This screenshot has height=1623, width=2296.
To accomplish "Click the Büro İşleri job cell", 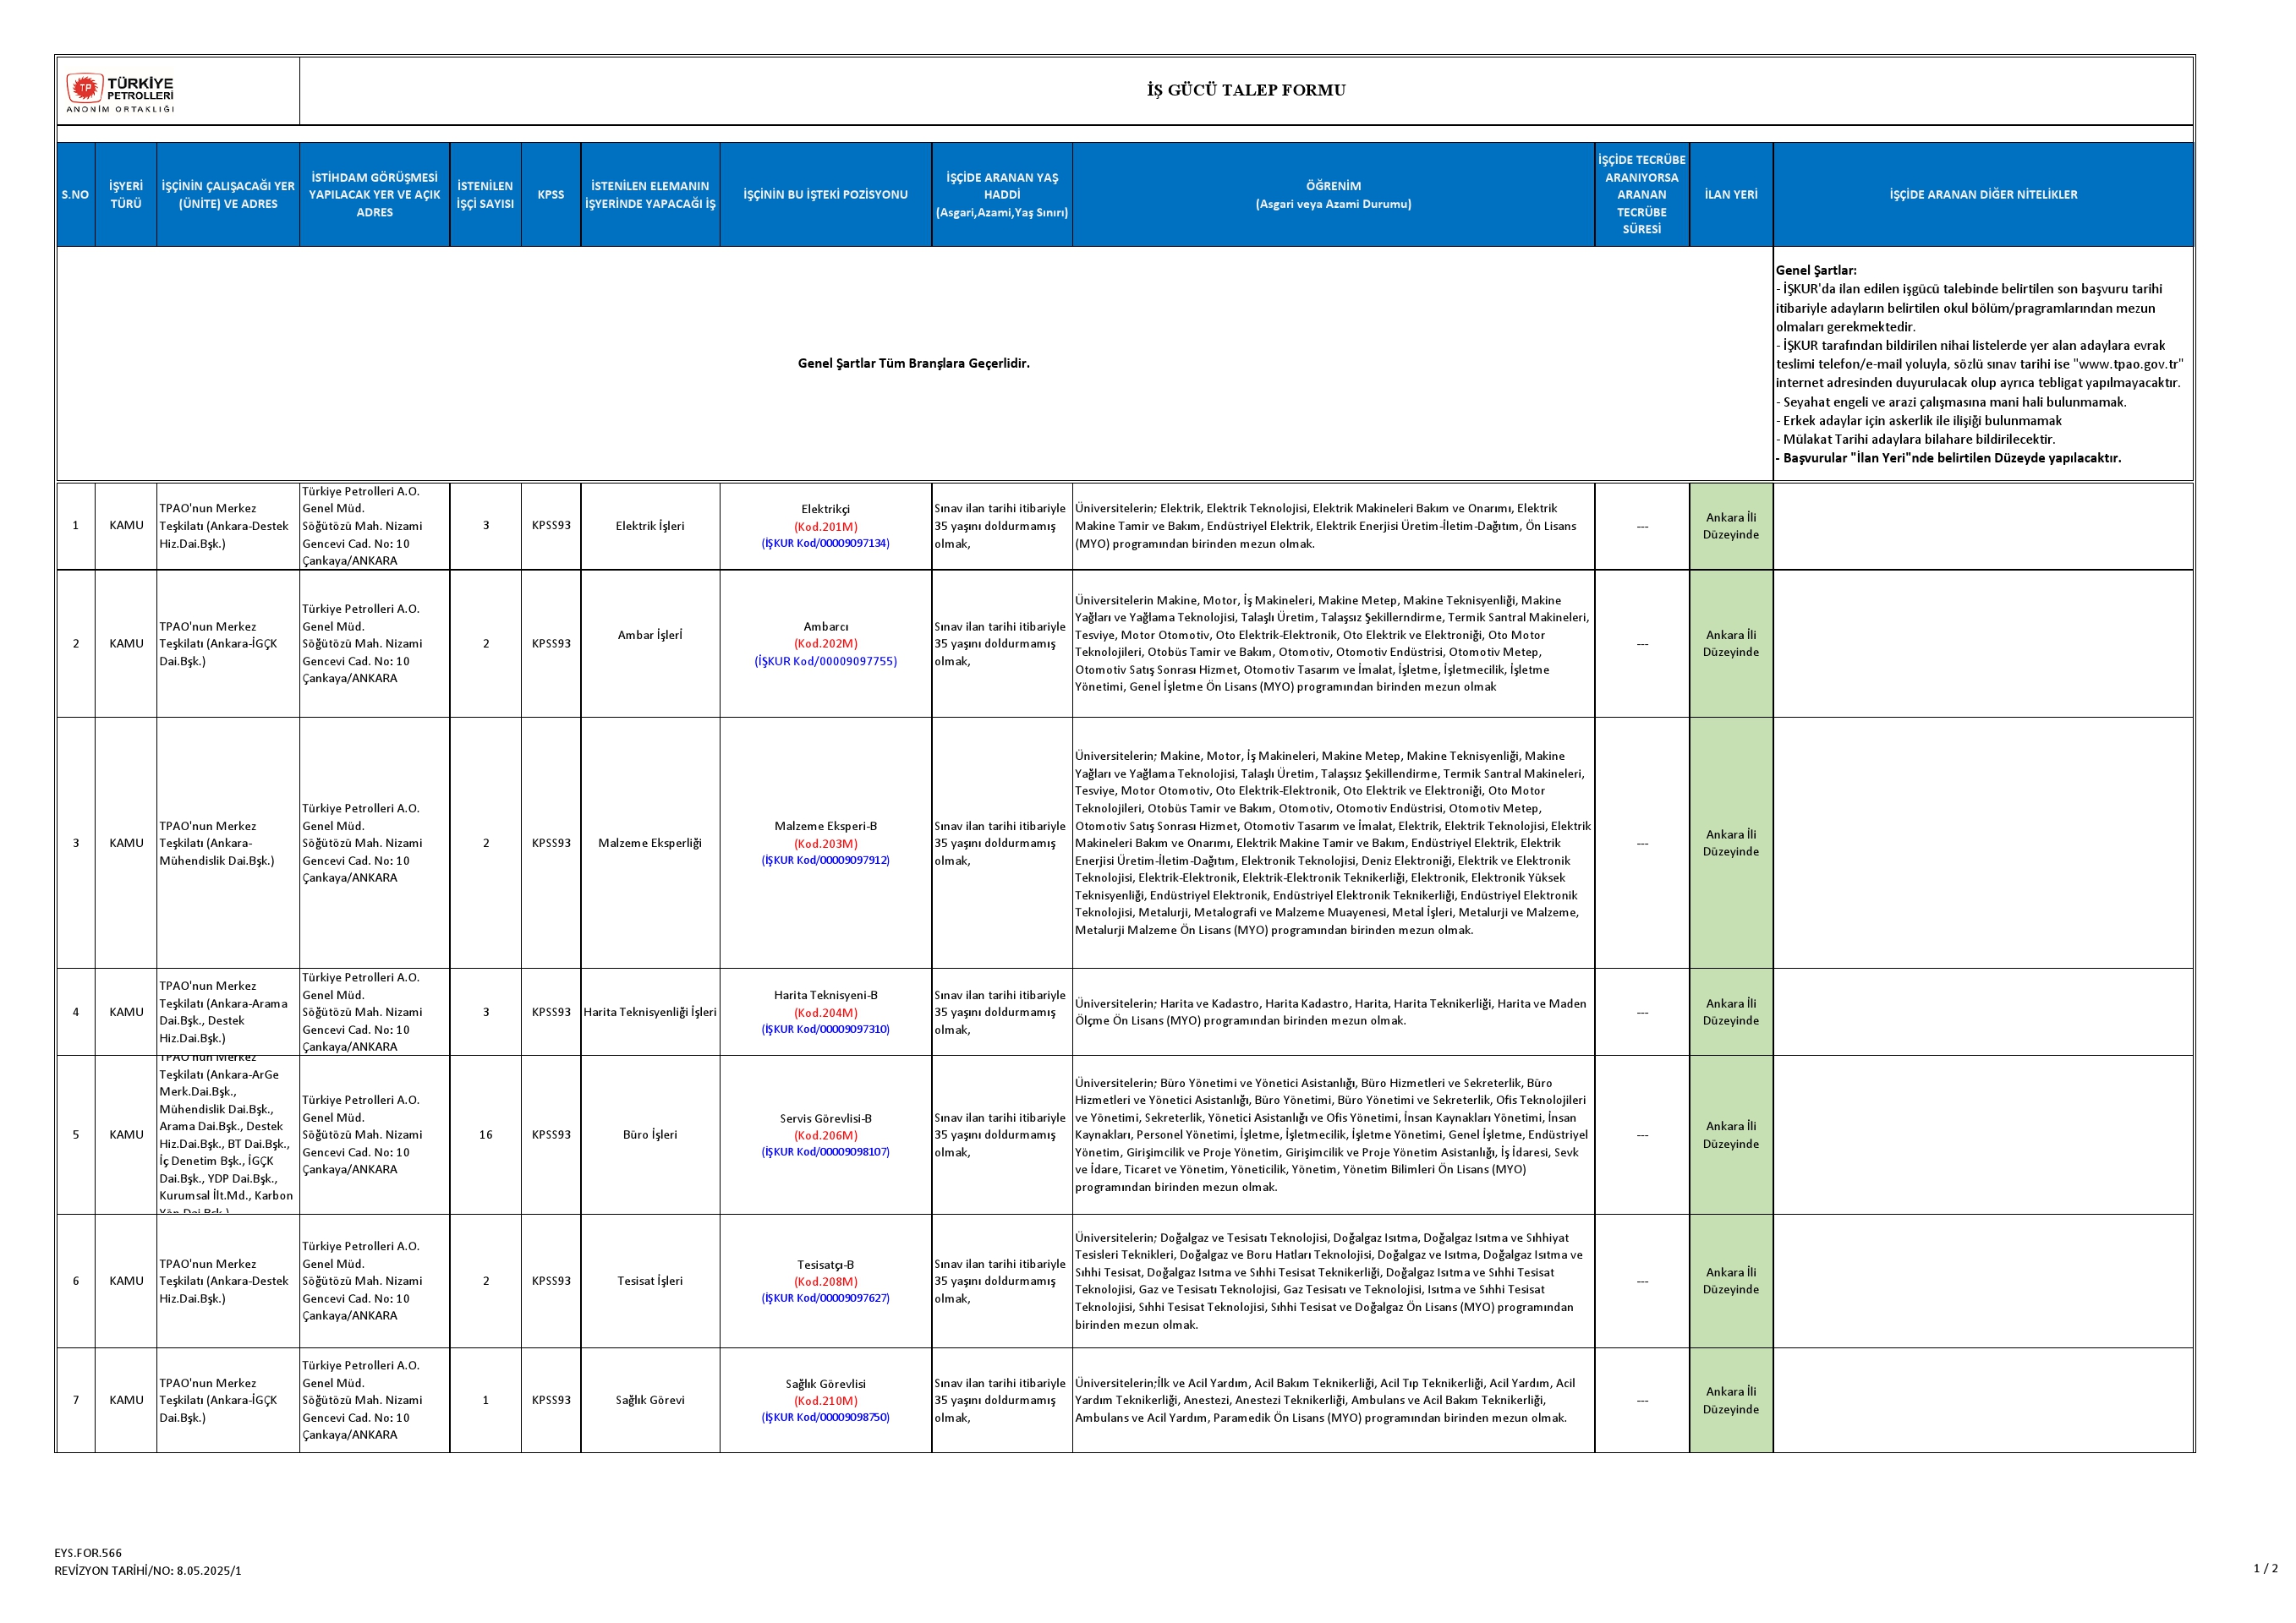I will point(649,1134).
